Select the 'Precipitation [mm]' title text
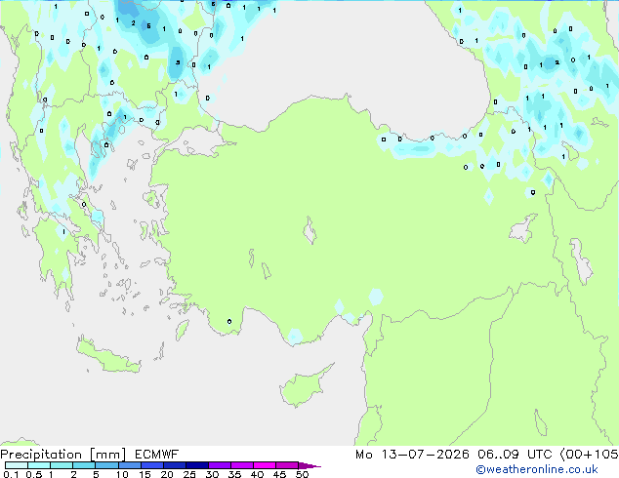 pos(63,455)
